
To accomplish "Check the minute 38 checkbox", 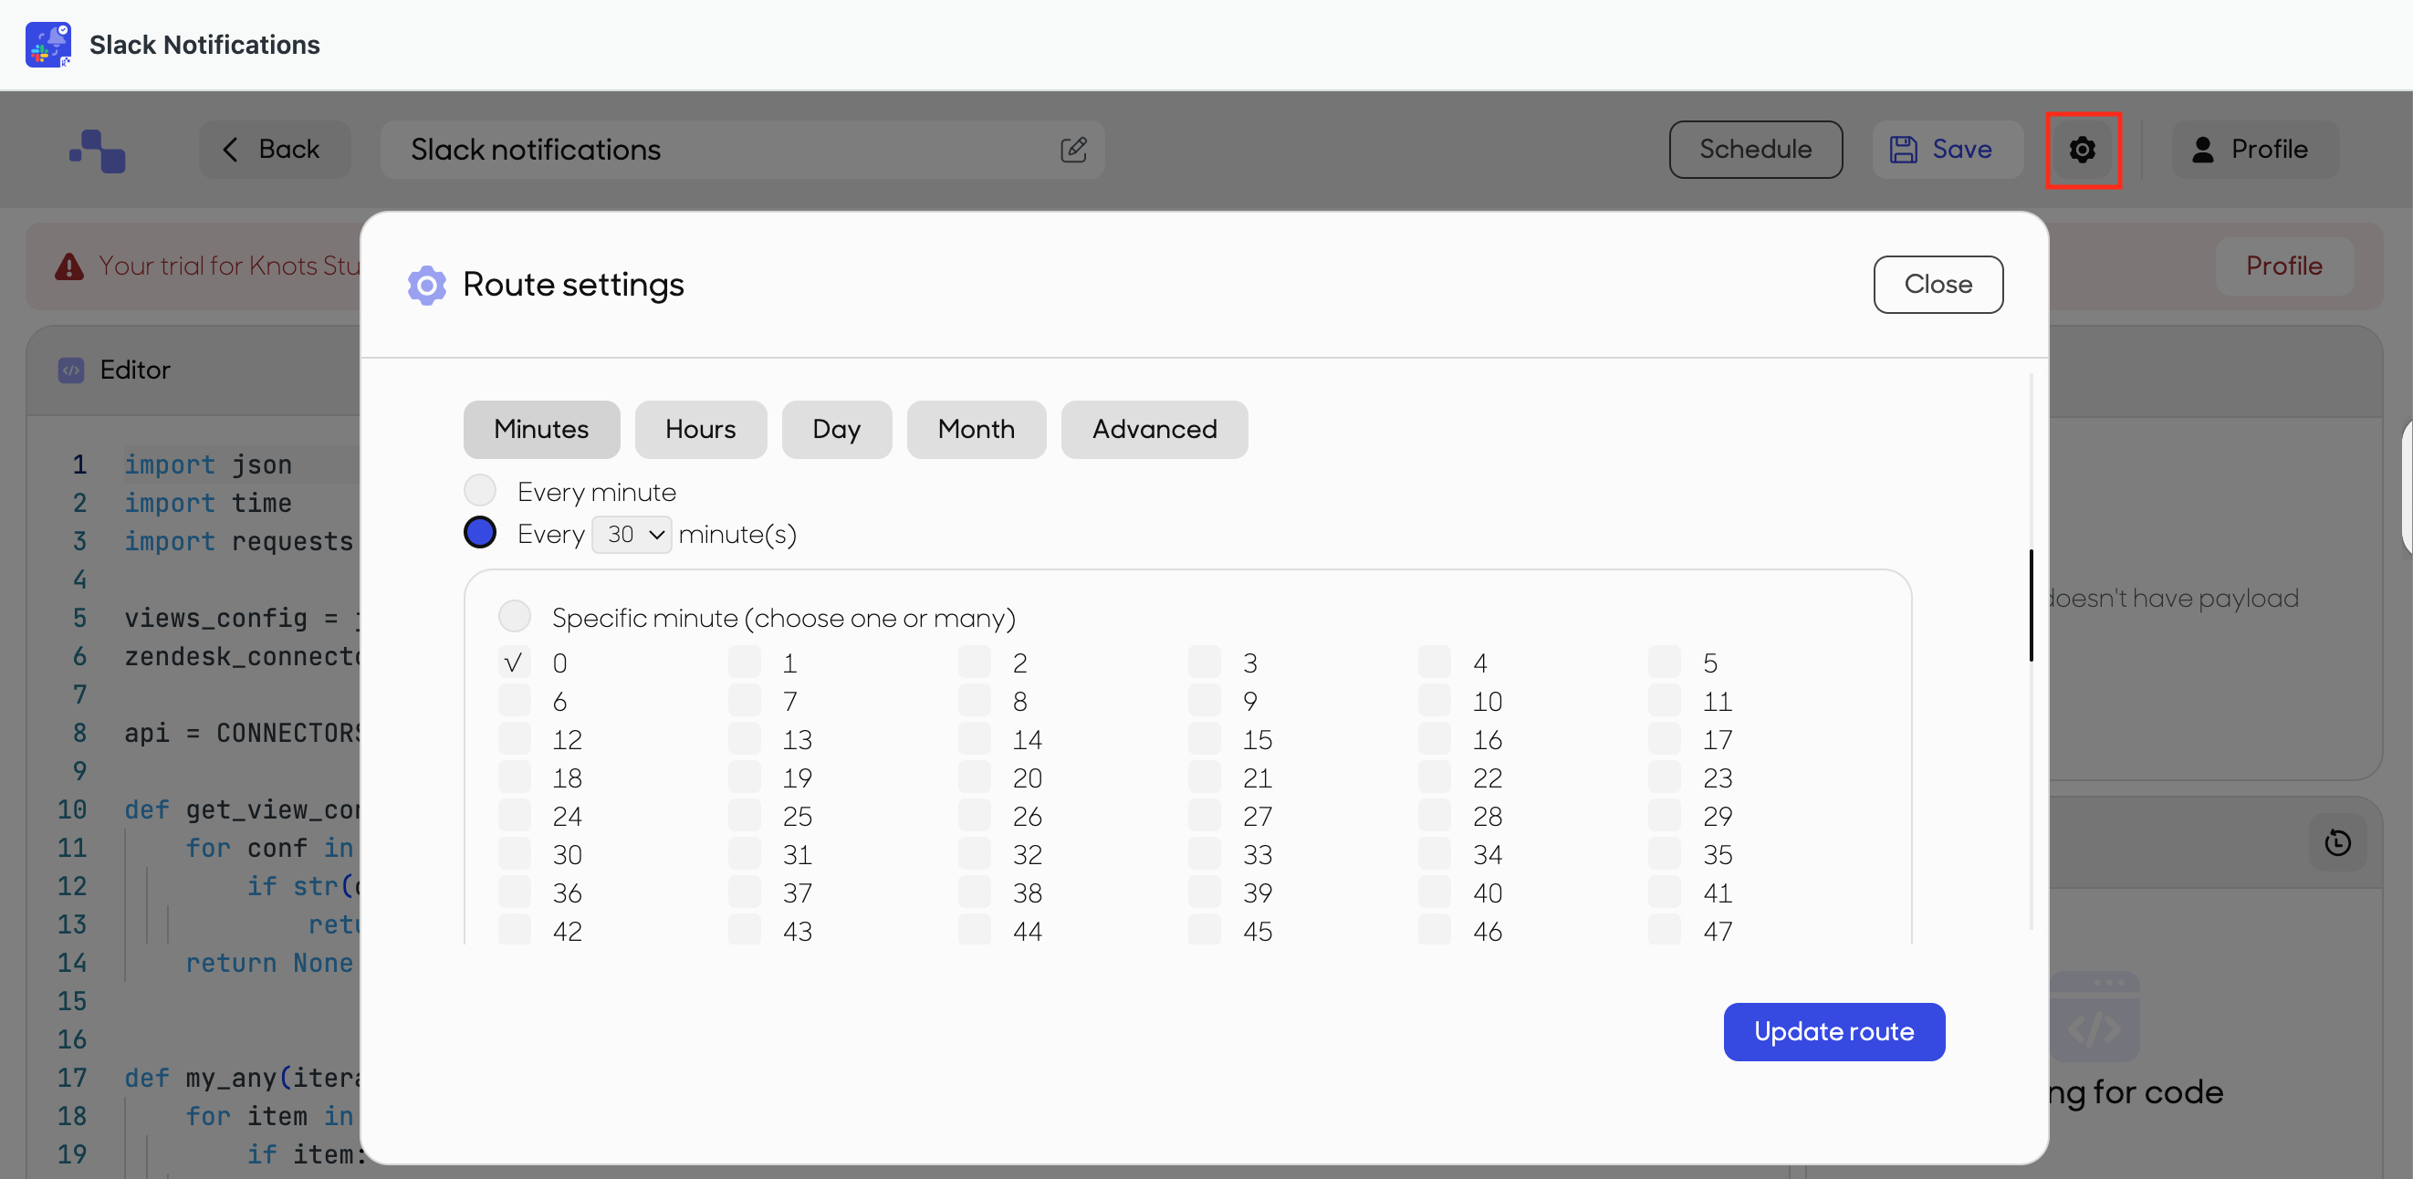I will point(974,892).
